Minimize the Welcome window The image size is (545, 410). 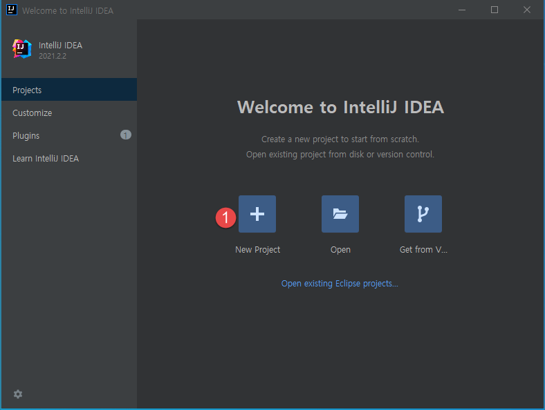click(x=462, y=10)
